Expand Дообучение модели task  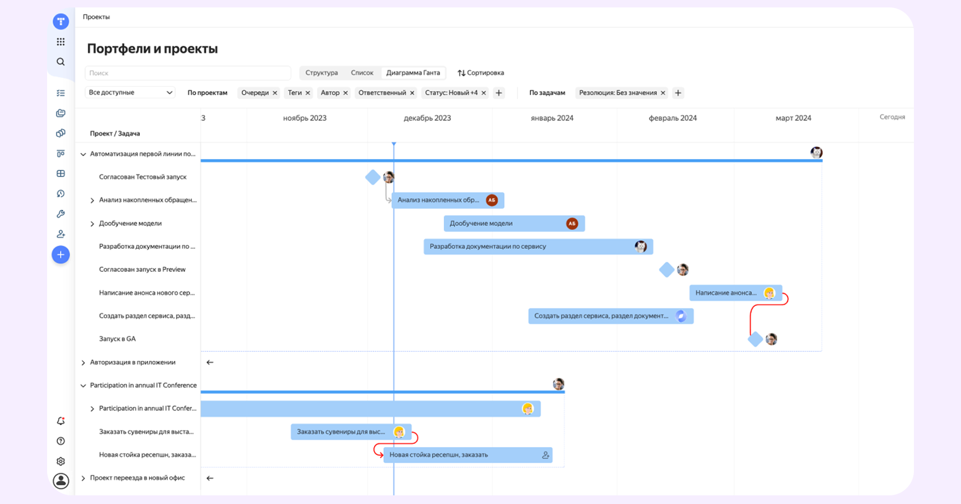tap(92, 224)
